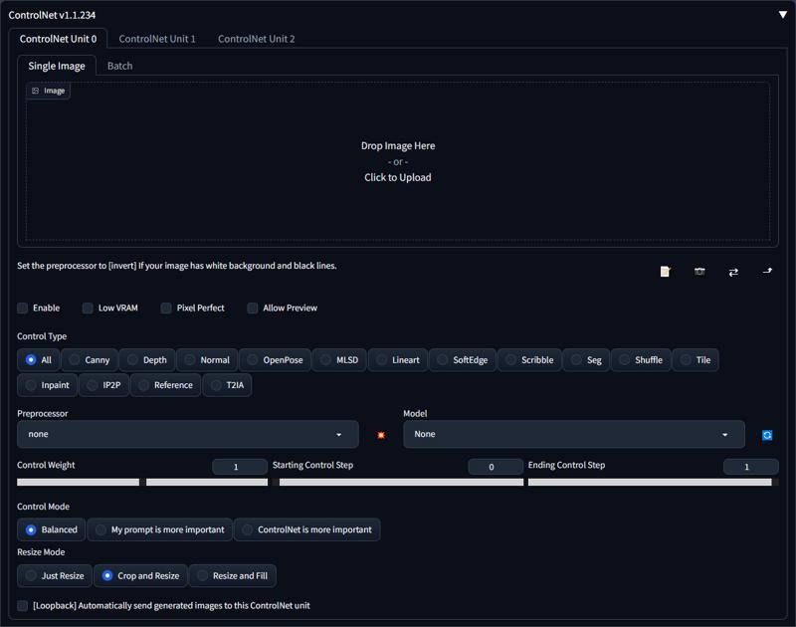The width and height of the screenshot is (796, 627).
Task: Click the refresh models icon
Action: [767, 435]
